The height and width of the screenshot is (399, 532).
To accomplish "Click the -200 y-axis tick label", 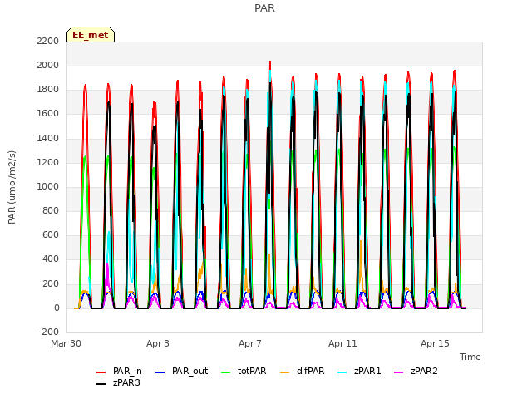I will tap(49, 332).
